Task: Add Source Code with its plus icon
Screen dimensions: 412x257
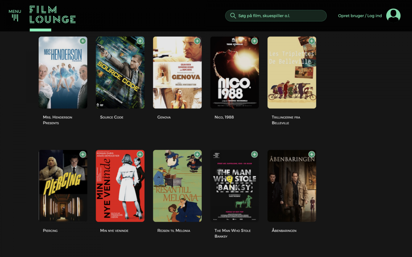Action: pyautogui.click(x=140, y=41)
